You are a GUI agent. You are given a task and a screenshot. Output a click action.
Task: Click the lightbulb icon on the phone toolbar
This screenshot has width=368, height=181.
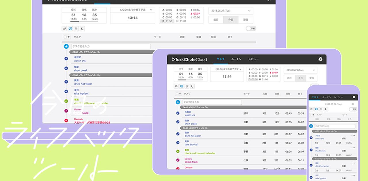321,109
